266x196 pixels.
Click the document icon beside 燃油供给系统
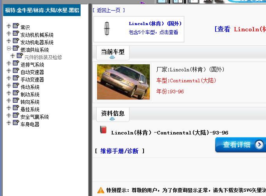click(x=16, y=48)
